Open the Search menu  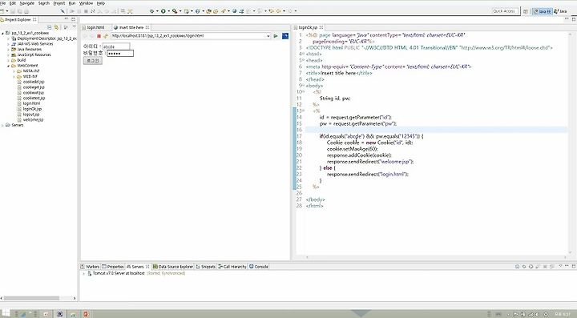coord(44,3)
